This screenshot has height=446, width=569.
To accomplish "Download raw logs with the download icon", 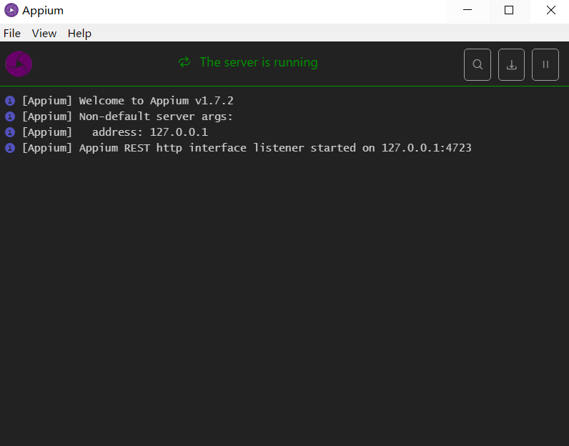I will tap(511, 64).
